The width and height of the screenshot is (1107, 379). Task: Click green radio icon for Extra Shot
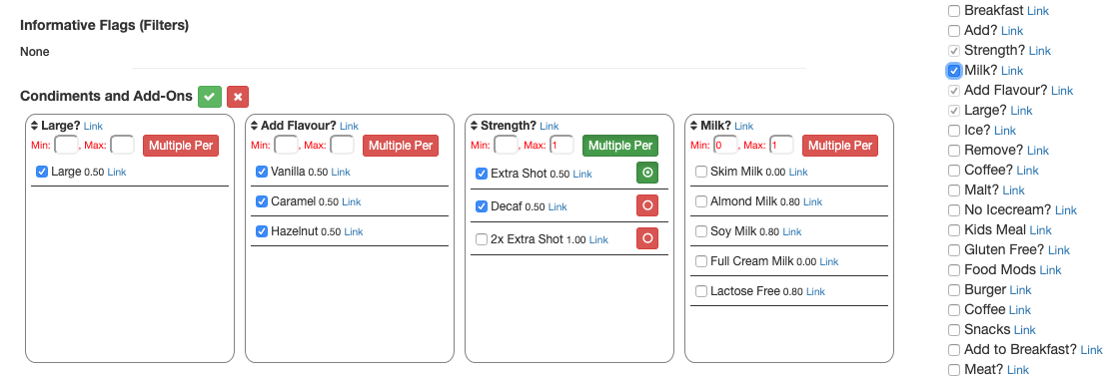tap(647, 172)
